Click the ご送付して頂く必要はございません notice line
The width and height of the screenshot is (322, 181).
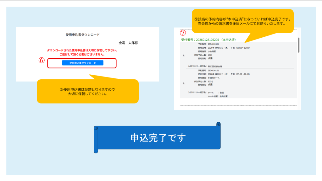(82, 54)
